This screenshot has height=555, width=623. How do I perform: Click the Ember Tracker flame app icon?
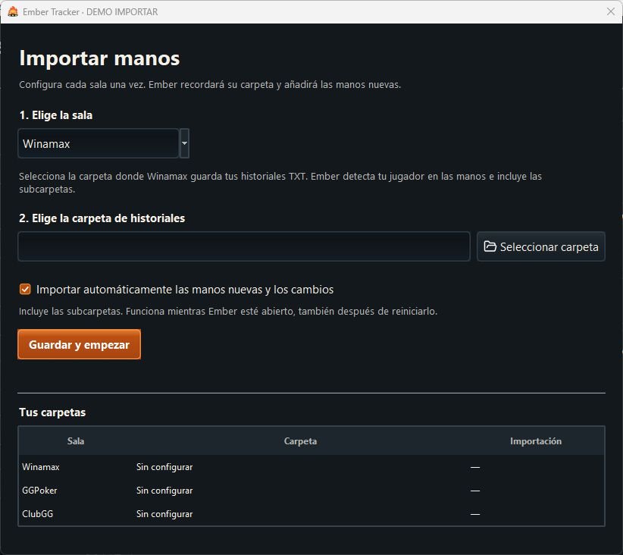(13, 11)
